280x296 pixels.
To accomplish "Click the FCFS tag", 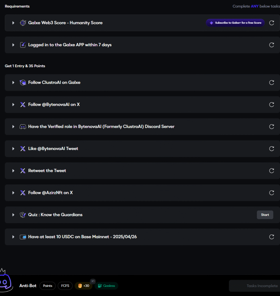I will [x=65, y=286].
